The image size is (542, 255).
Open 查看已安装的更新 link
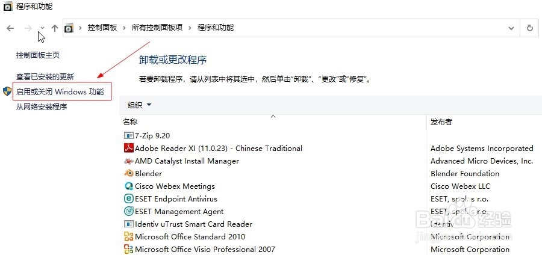45,76
